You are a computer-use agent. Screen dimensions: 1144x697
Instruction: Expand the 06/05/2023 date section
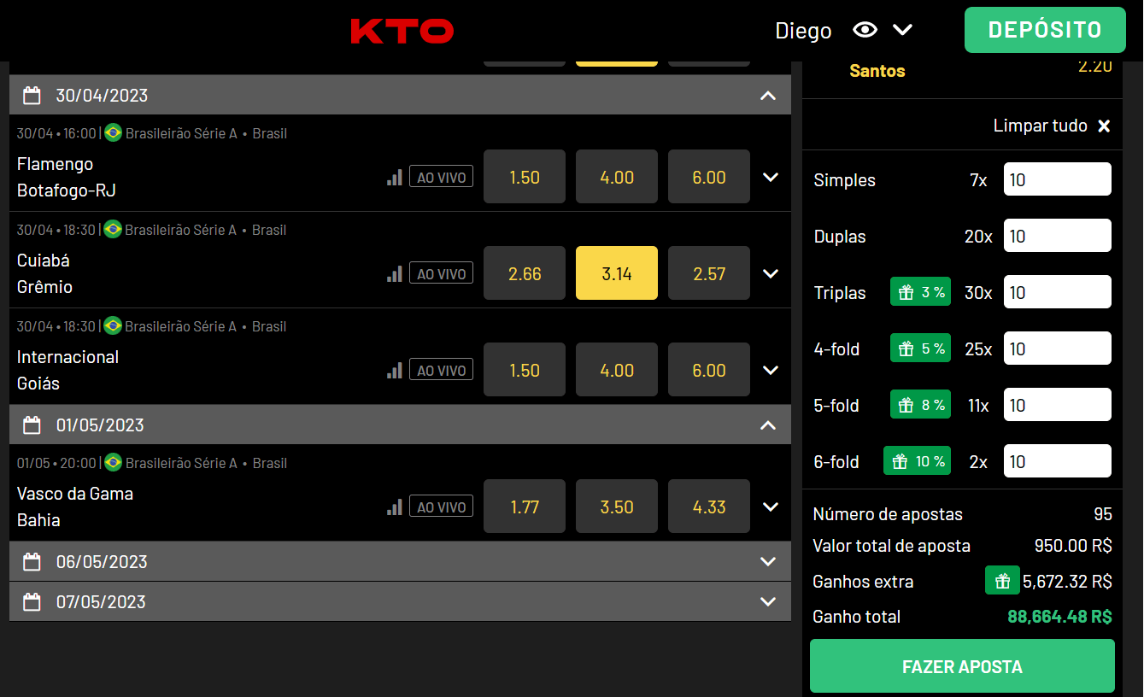click(768, 561)
